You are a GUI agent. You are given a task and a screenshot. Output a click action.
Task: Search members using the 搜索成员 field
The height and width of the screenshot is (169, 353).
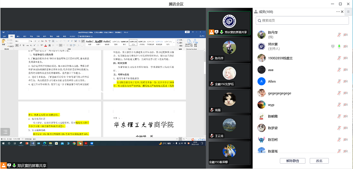click(x=302, y=20)
